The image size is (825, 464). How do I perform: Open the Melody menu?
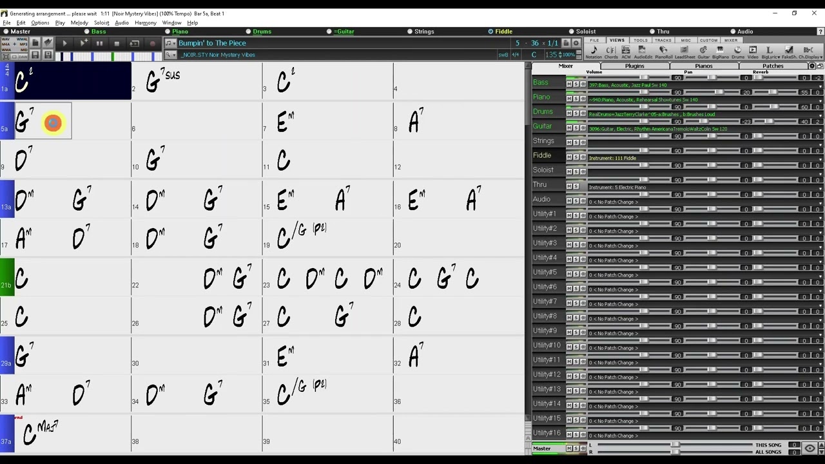(79, 23)
